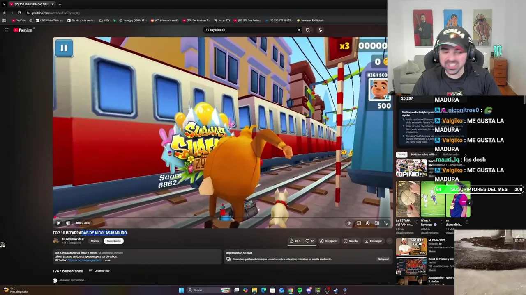Mute the video volume speaker icon
526x295 pixels.
[x=68, y=223]
